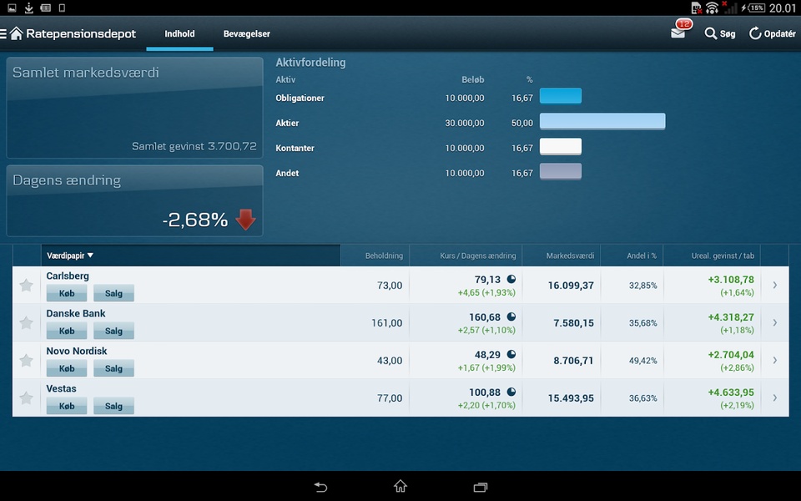Image resolution: width=801 pixels, height=501 pixels.
Task: Click the Vestas gain +4.633,95
Action: click(731, 392)
